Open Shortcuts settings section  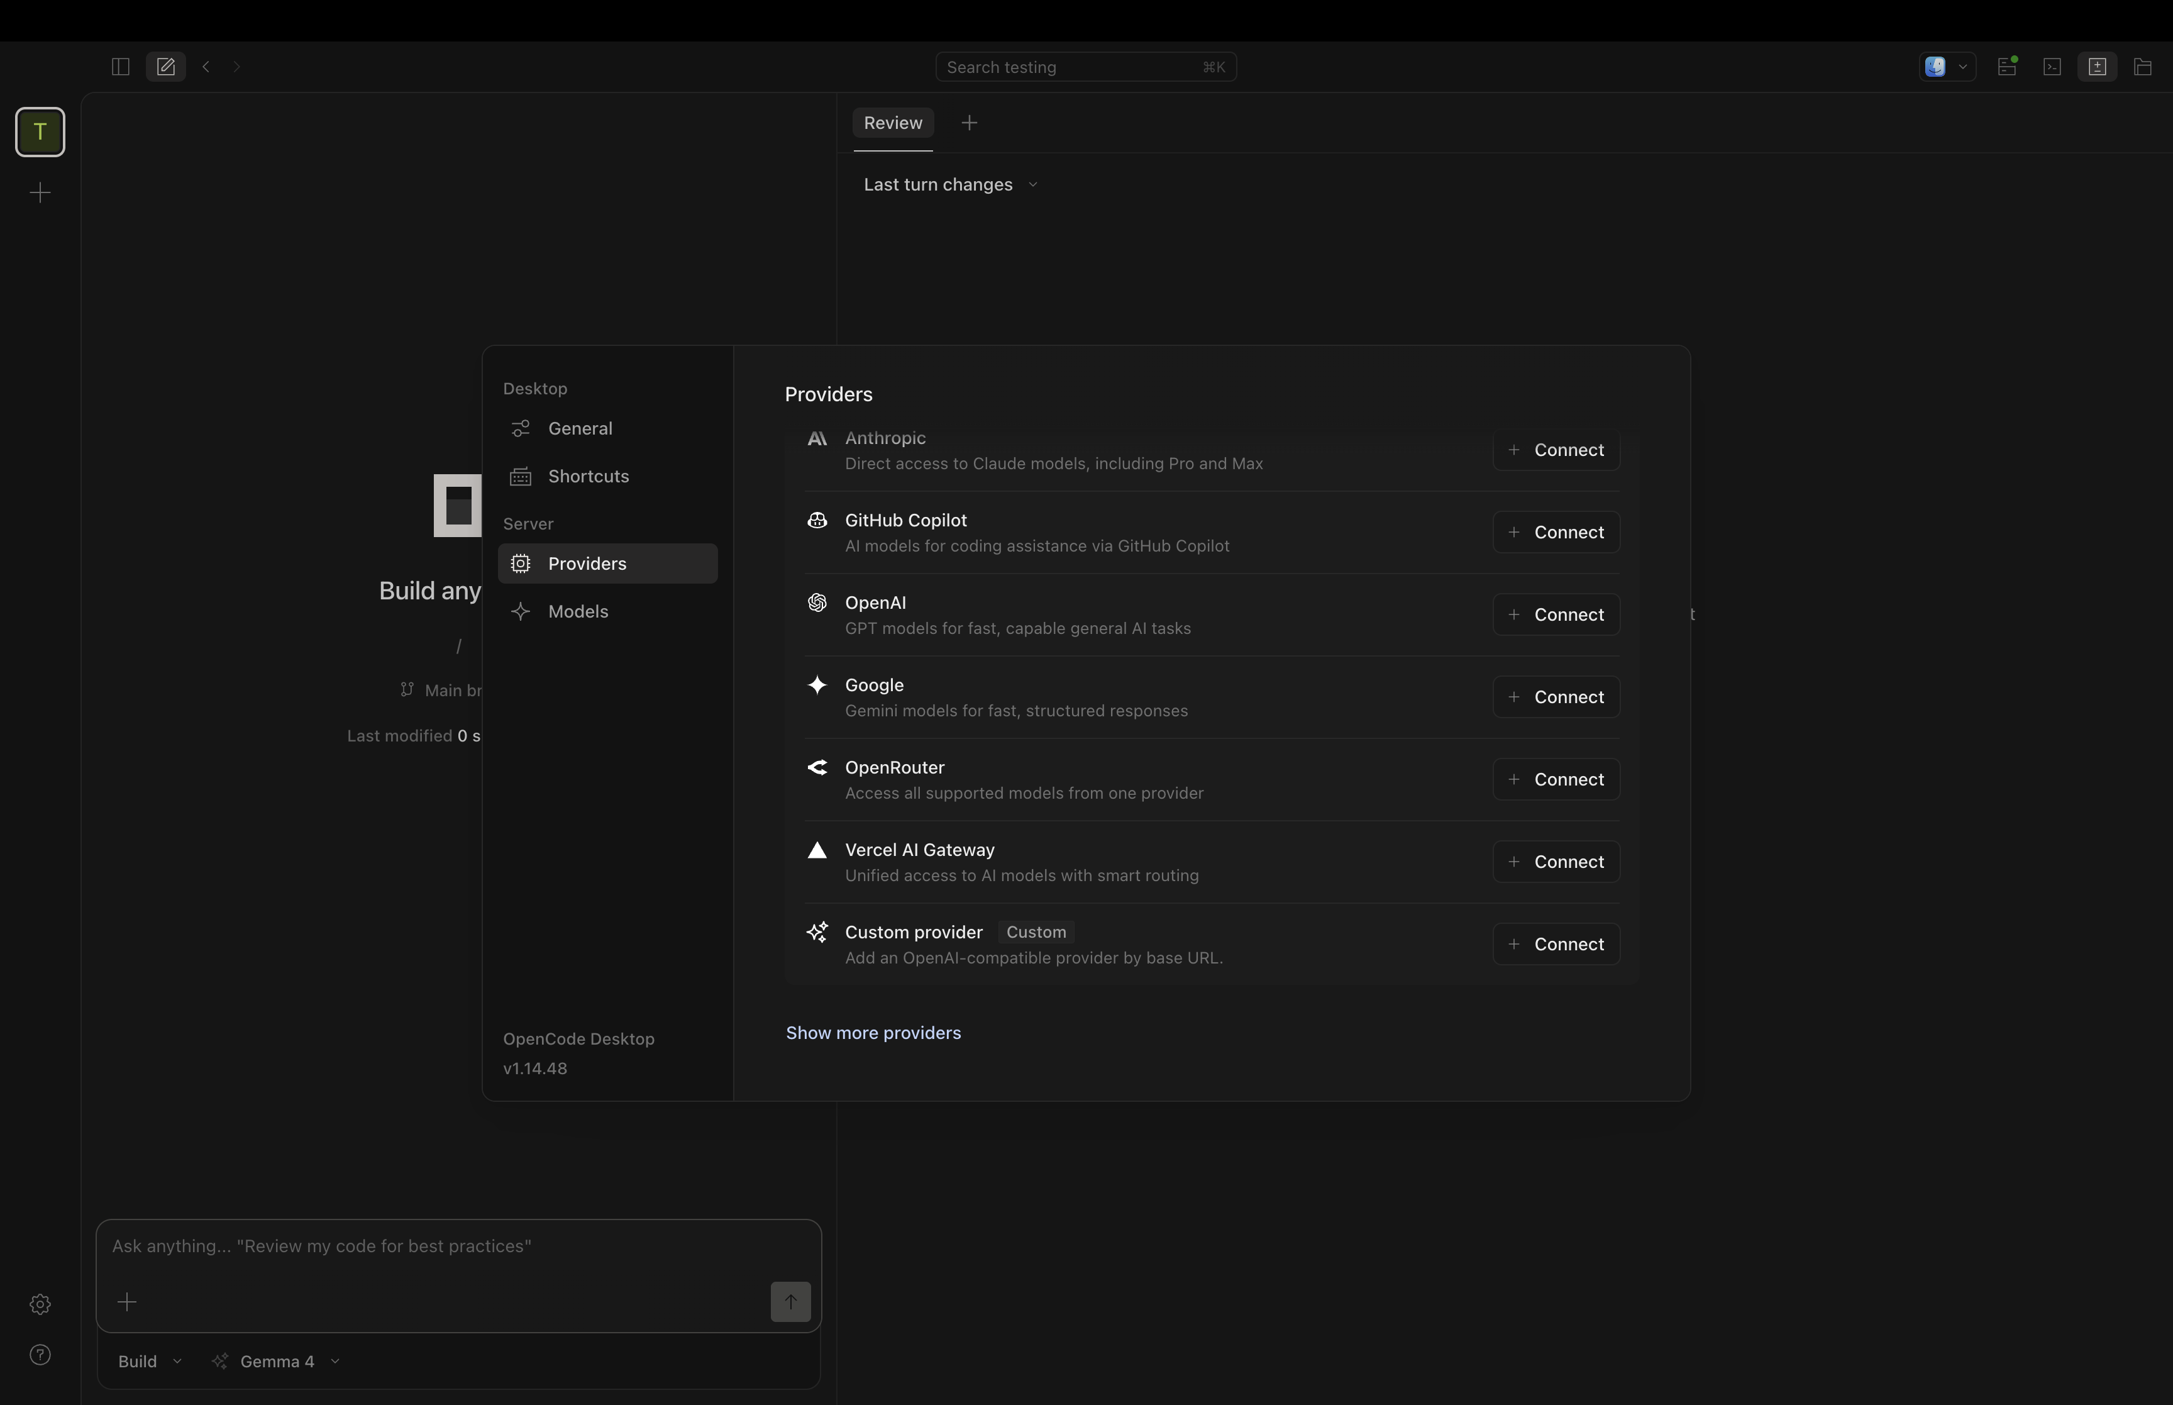click(607, 476)
